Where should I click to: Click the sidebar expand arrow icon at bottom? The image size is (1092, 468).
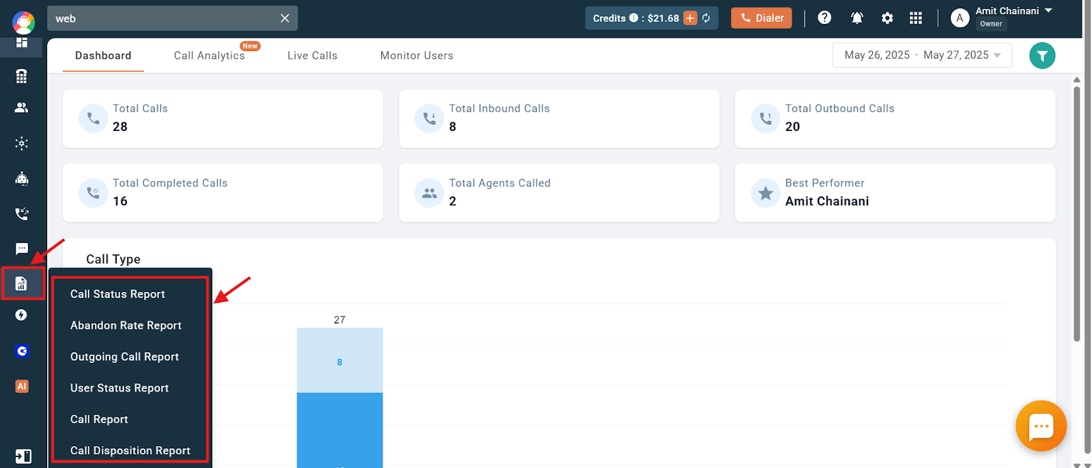[23, 456]
